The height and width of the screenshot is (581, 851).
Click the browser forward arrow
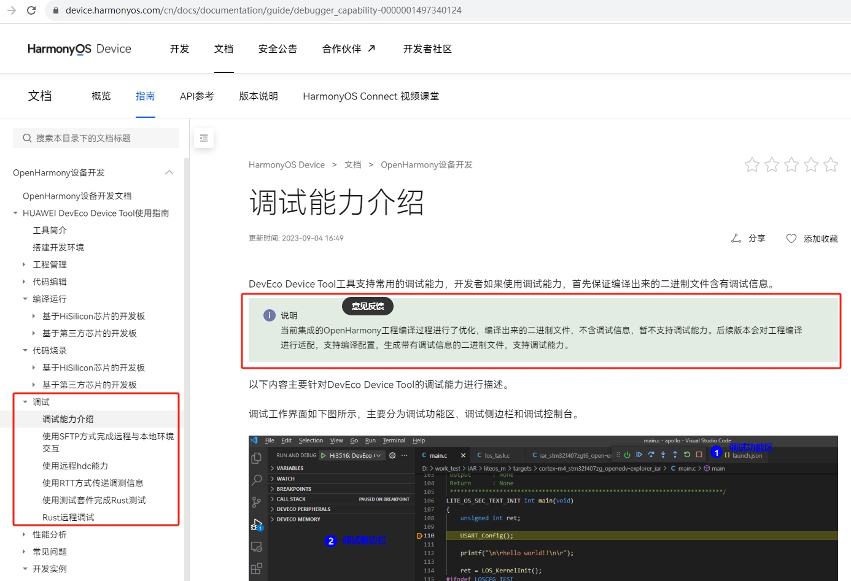tap(11, 10)
